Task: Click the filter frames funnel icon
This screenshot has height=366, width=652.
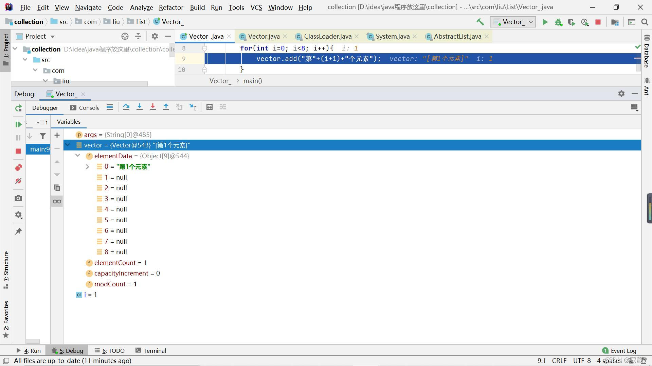Action: [43, 136]
